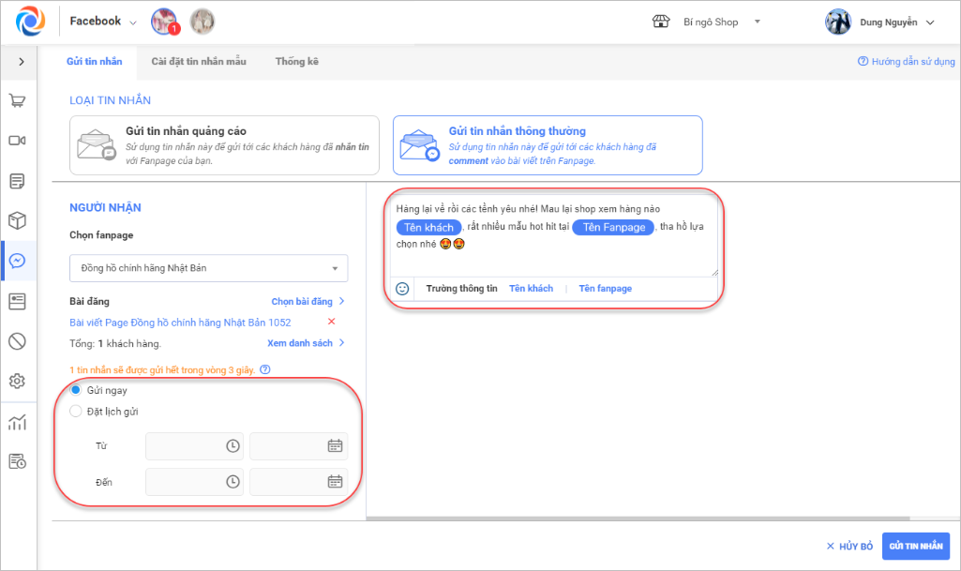The width and height of the screenshot is (961, 571).
Task: Switch to Gửi tin nhắn tab
Action: click(x=95, y=61)
